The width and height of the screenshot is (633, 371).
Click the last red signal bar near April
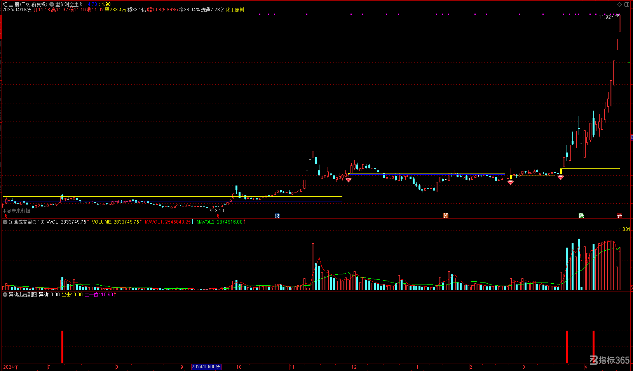(x=593, y=347)
